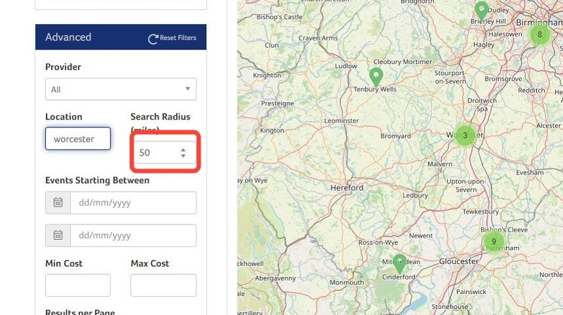Click the second dd/mm/yyyy end date field

133,235
